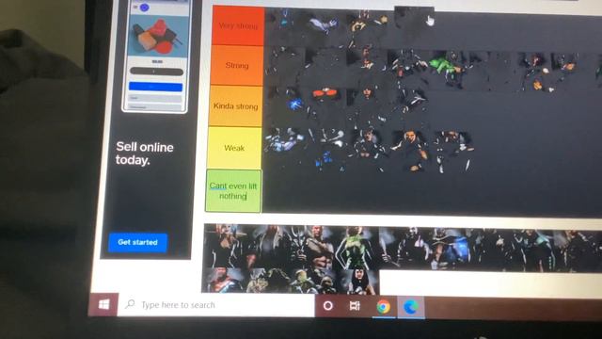
Task: Open the Sell online today ad
Action: (144, 153)
